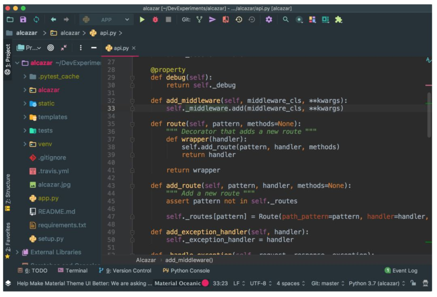Select the README.md file in the project tree
This screenshot has height=297, width=437.
pyautogui.click(x=56, y=212)
